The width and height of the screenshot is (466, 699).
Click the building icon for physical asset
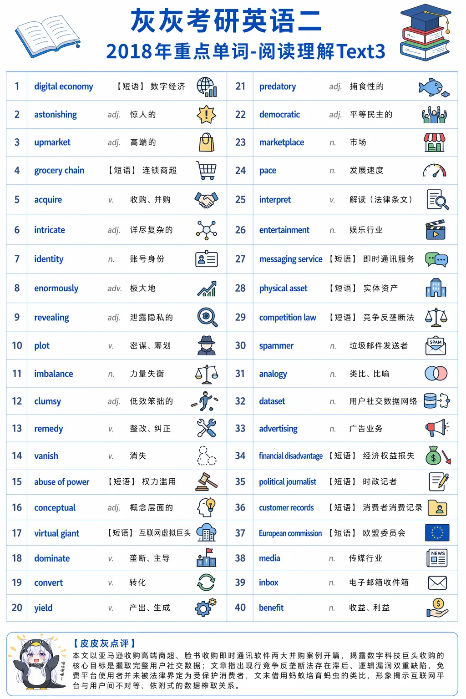pos(436,288)
